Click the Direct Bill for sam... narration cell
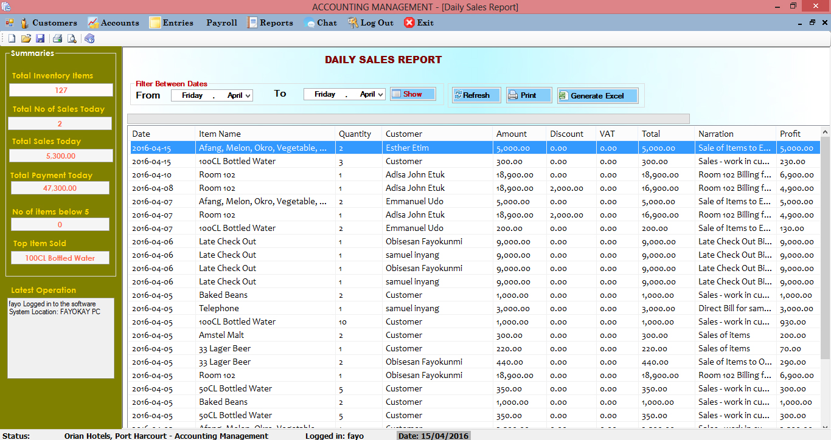831x440 pixels. [x=736, y=308]
